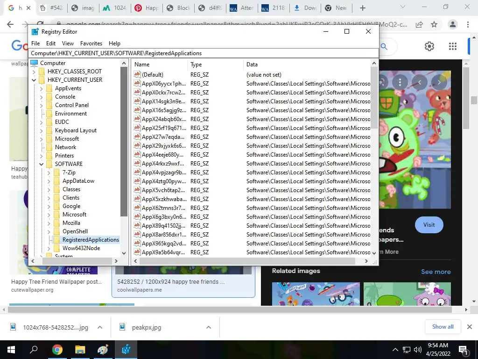Open the peakpx.jpg downloaded file
The height and width of the screenshot is (359, 478).
tap(147, 327)
